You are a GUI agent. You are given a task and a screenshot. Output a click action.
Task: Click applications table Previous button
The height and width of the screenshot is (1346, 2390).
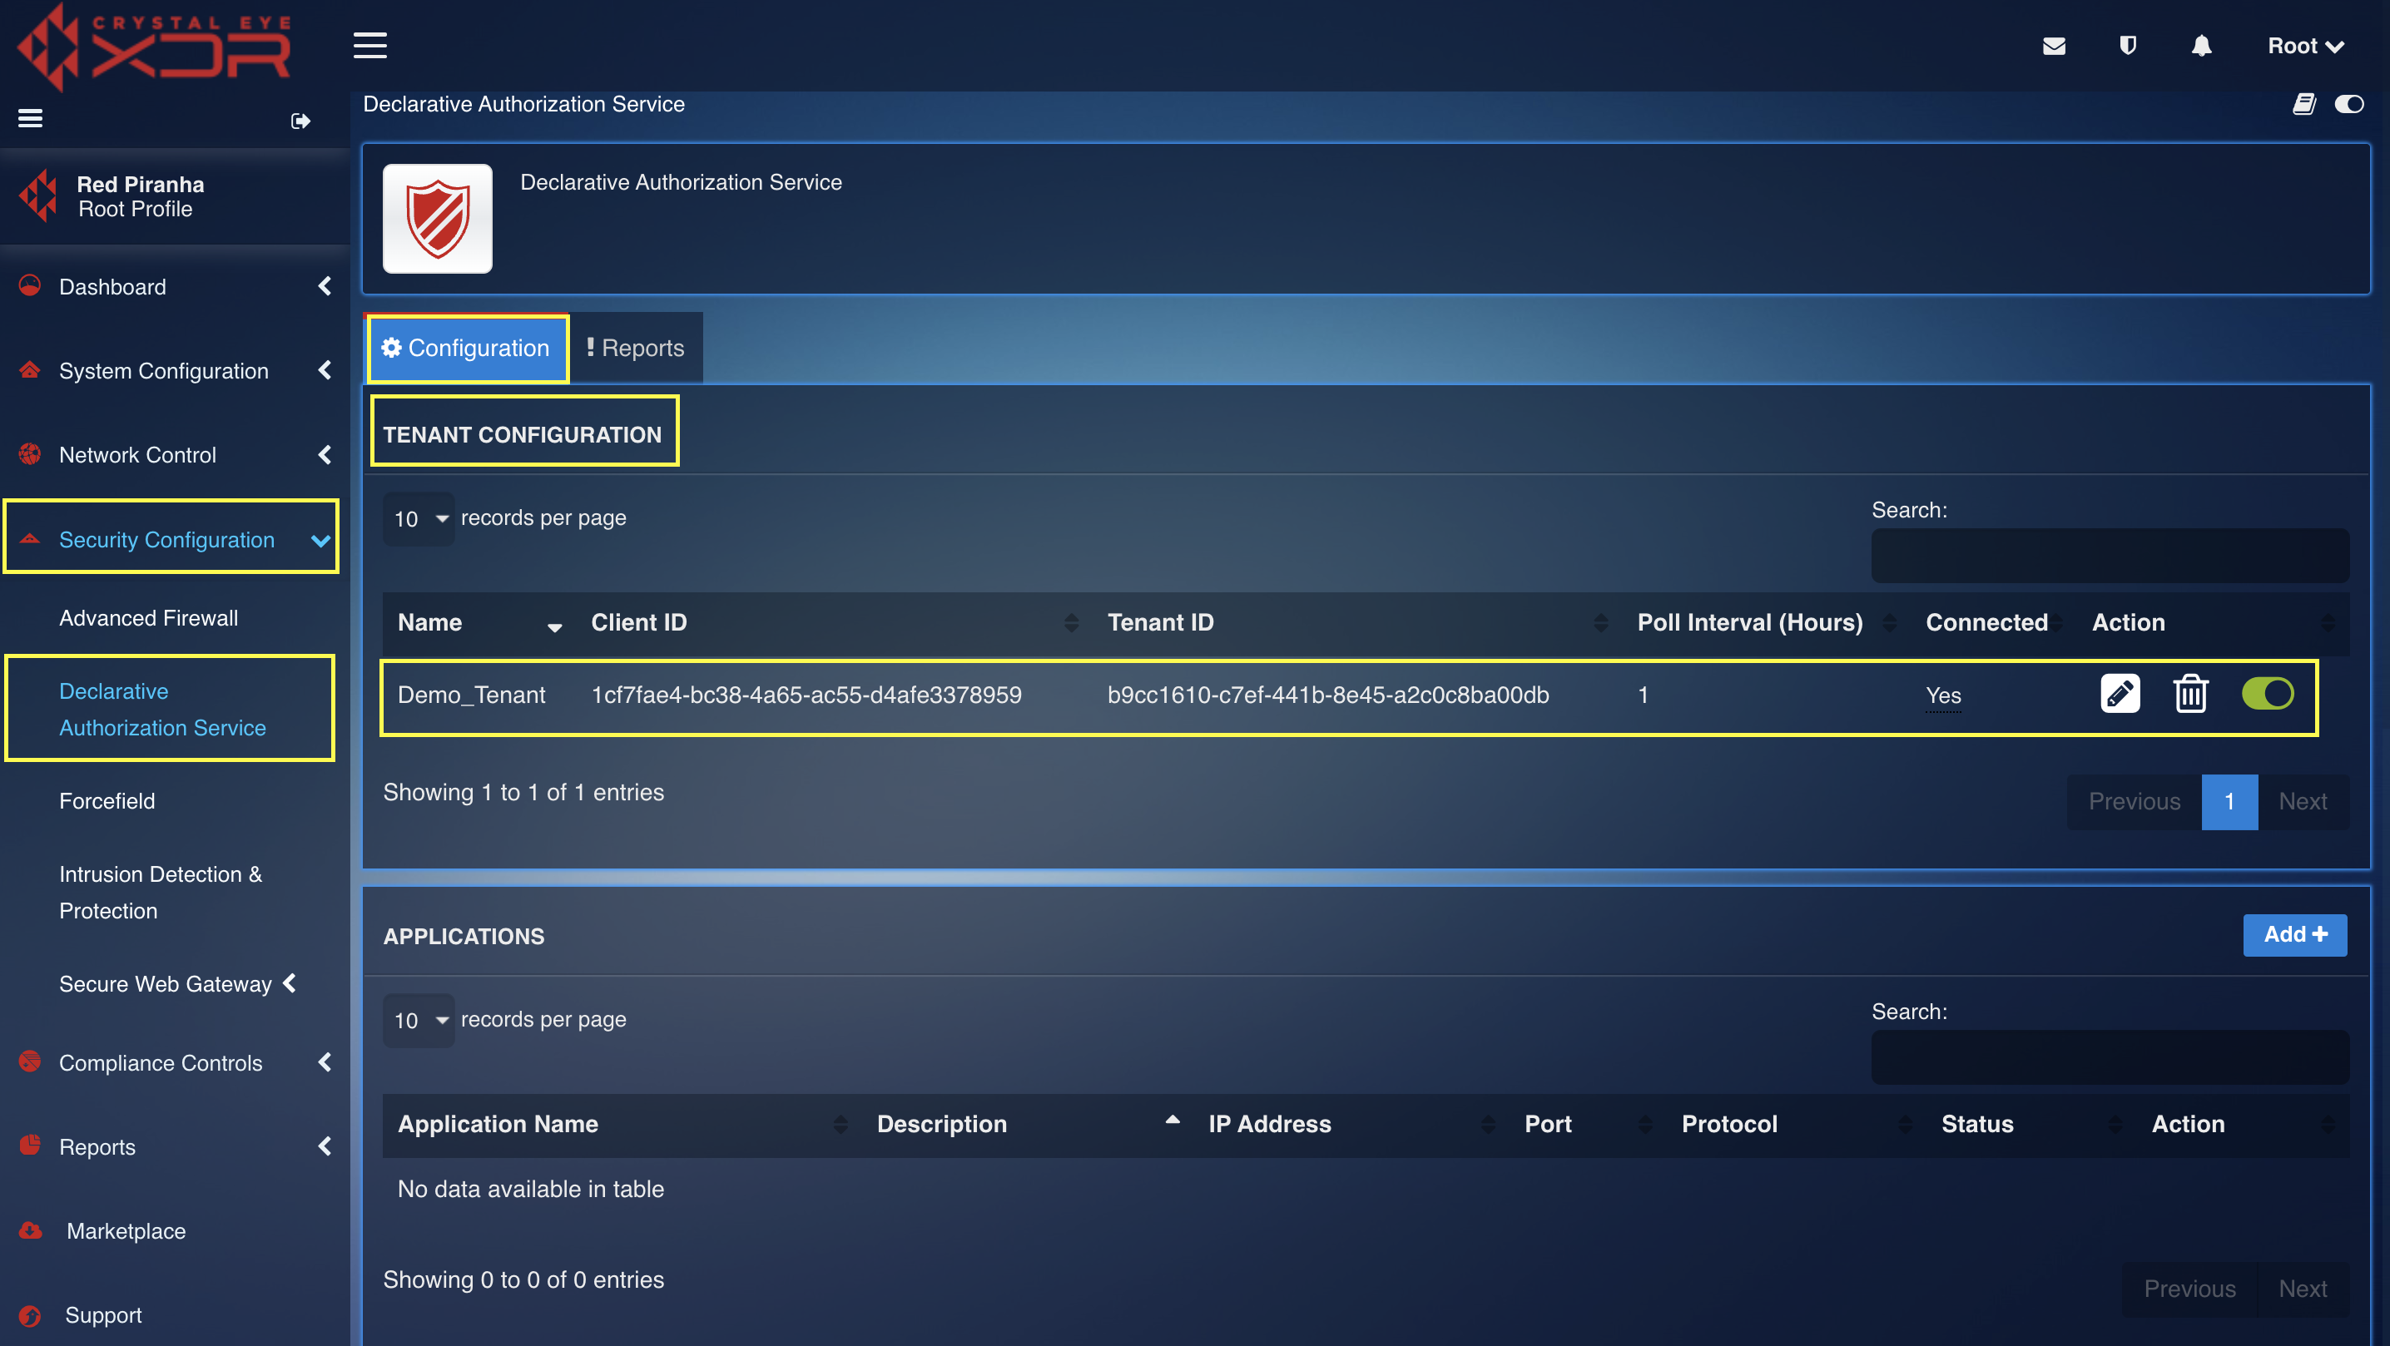tap(2189, 1289)
